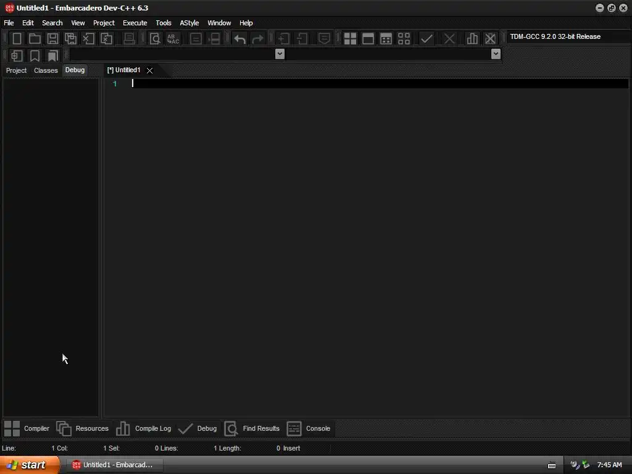This screenshot has height=474, width=632.
Task: Show the Find Results bottom tab
Action: pos(252,428)
